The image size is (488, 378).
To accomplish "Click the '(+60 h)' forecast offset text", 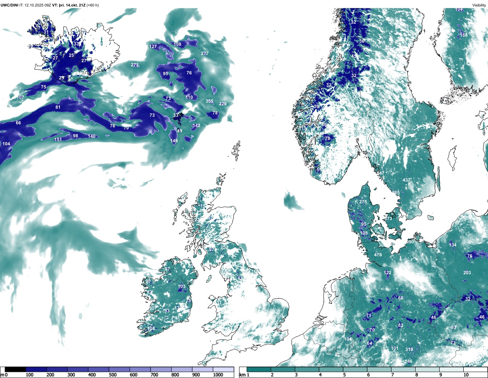I will (93, 5).
